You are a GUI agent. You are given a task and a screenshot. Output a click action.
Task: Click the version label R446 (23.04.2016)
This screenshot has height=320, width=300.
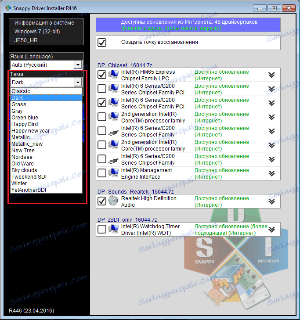[32, 311]
